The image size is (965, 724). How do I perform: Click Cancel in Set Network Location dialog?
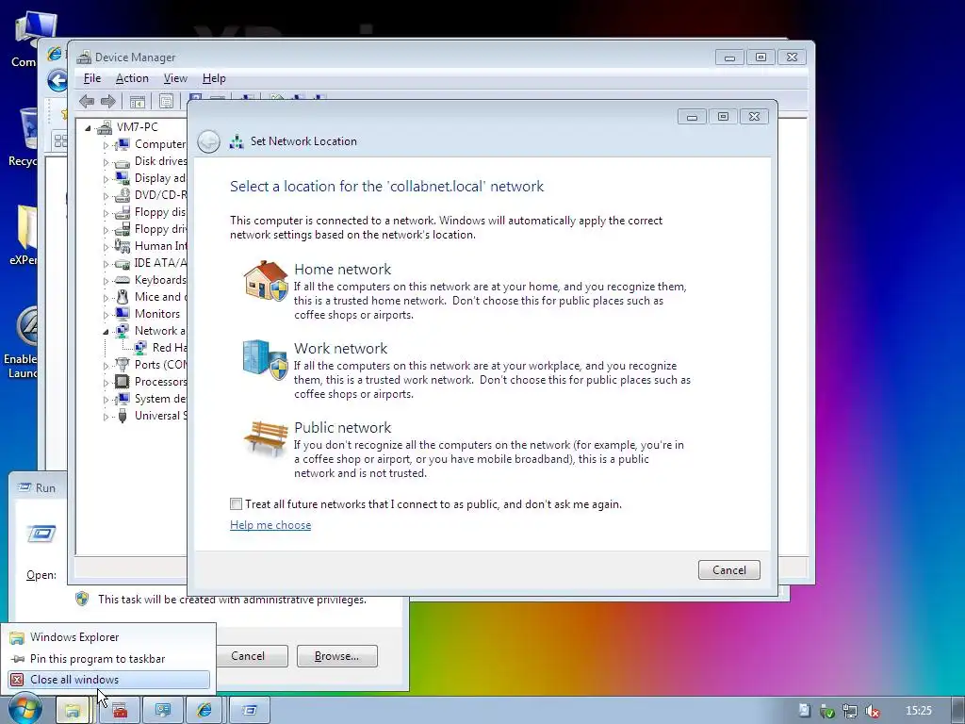[729, 570]
